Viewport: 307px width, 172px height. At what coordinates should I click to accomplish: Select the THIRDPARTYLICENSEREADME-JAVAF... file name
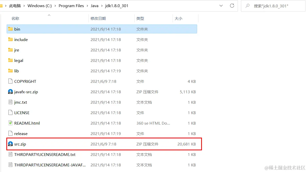pyautogui.click(x=50, y=165)
